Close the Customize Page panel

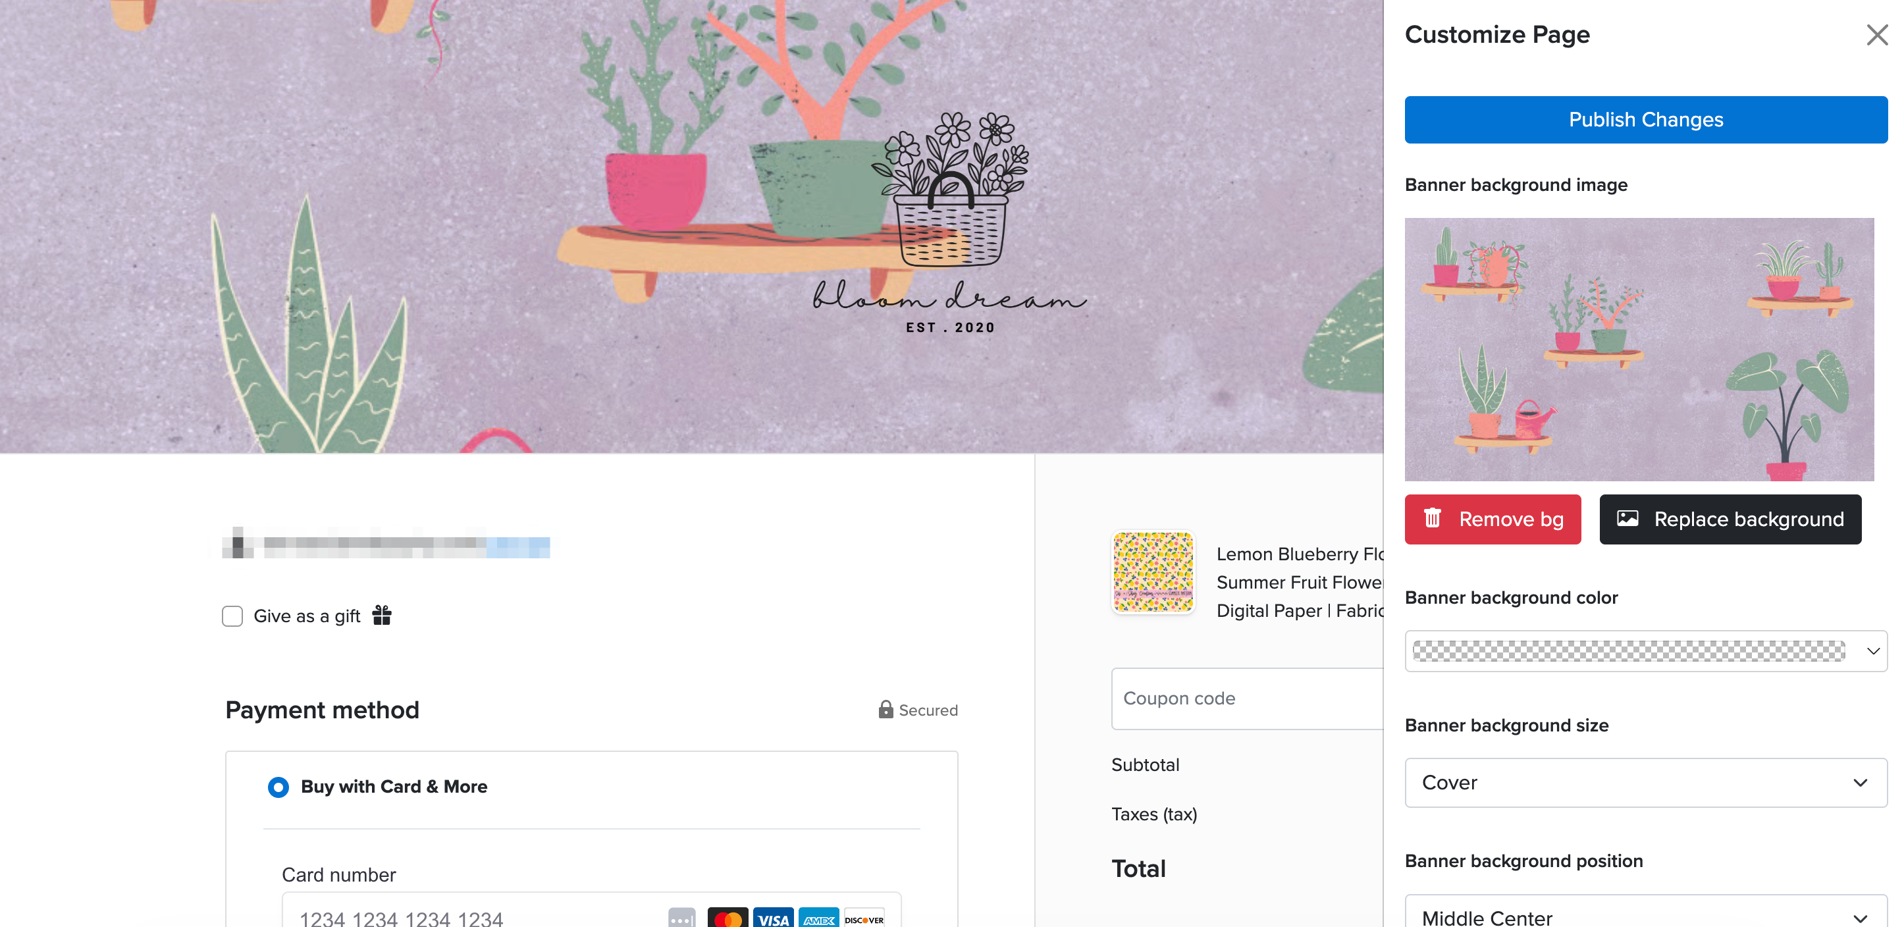[x=1876, y=35]
